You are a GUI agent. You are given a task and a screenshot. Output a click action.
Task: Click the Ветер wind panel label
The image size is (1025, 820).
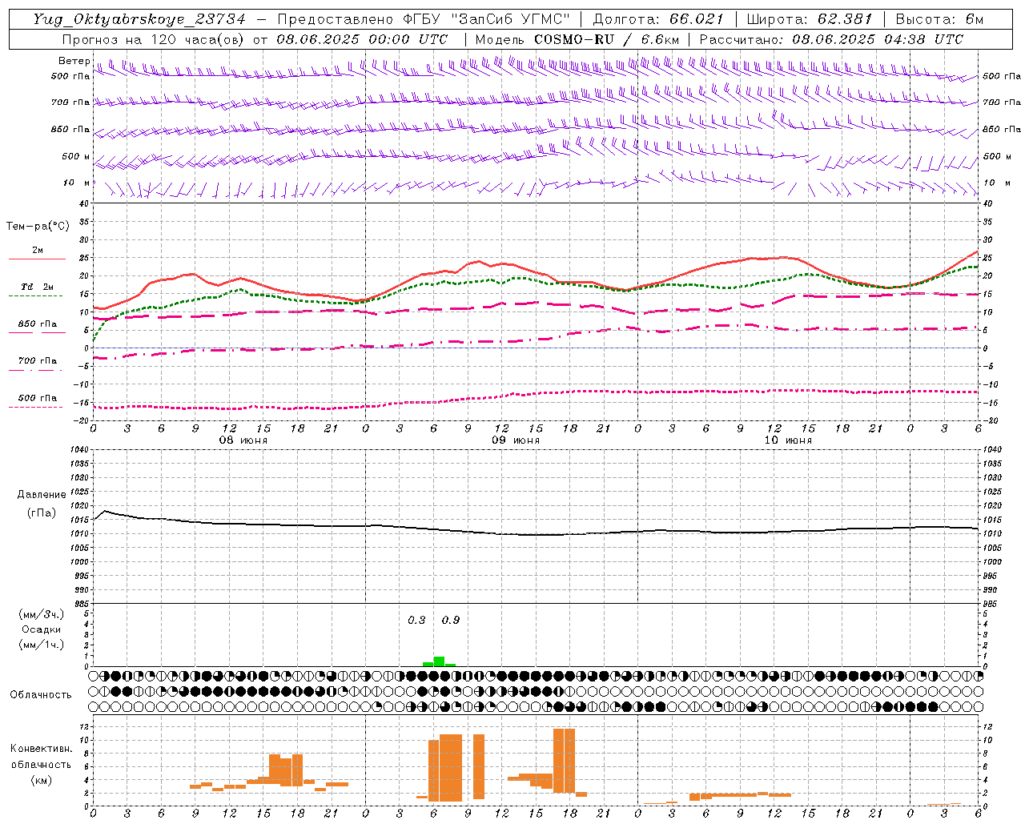[x=74, y=61]
